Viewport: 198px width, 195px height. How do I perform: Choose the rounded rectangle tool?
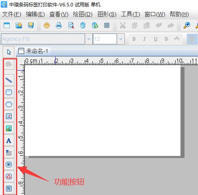pyautogui.click(x=9, y=92)
